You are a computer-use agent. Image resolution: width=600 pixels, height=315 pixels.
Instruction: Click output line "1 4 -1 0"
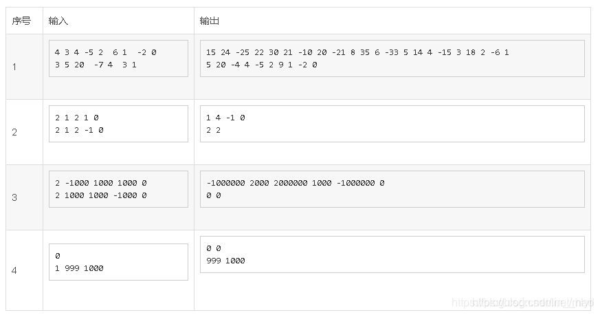tap(225, 118)
